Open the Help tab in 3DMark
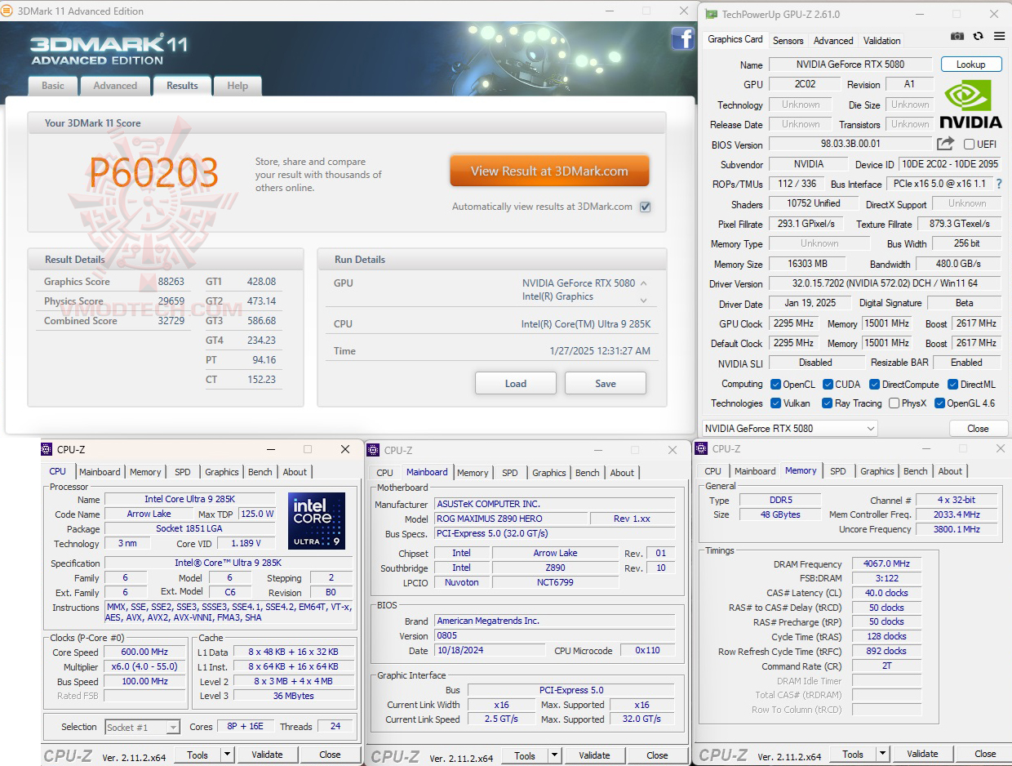The height and width of the screenshot is (766, 1012). pyautogui.click(x=237, y=86)
